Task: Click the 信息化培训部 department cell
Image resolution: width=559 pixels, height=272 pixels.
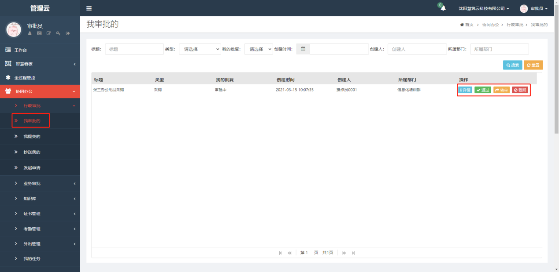Action: click(x=409, y=90)
